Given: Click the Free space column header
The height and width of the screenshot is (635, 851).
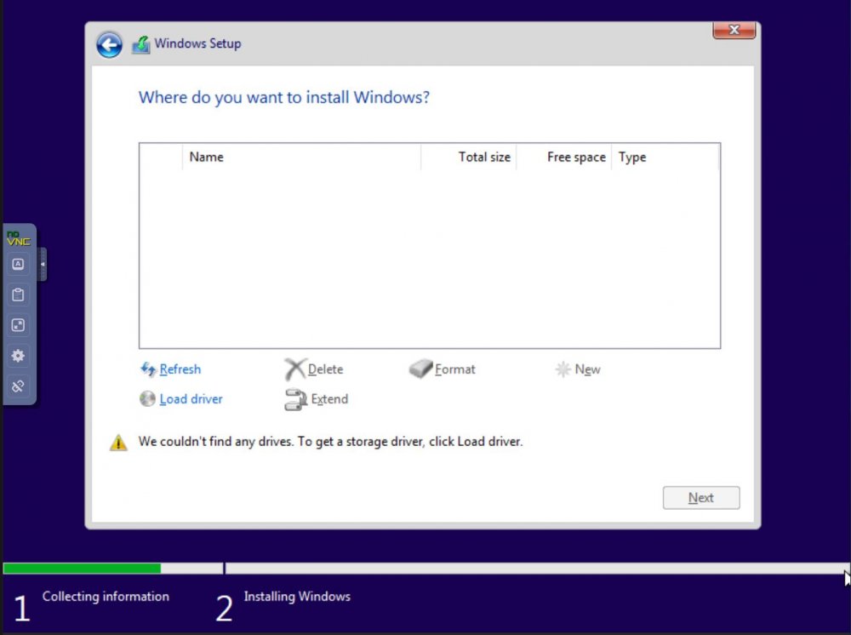Looking at the screenshot, I should tap(564, 157).
